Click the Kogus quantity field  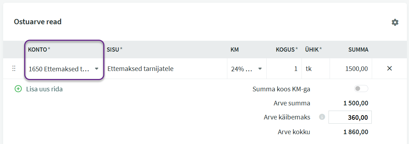click(284, 69)
